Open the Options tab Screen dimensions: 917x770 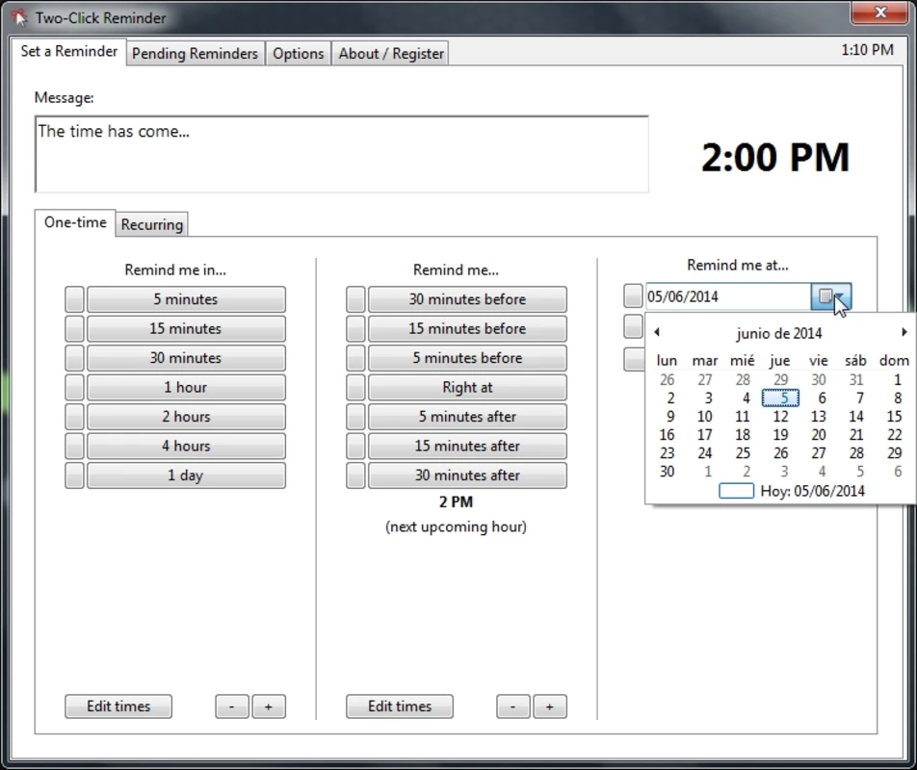pos(299,53)
